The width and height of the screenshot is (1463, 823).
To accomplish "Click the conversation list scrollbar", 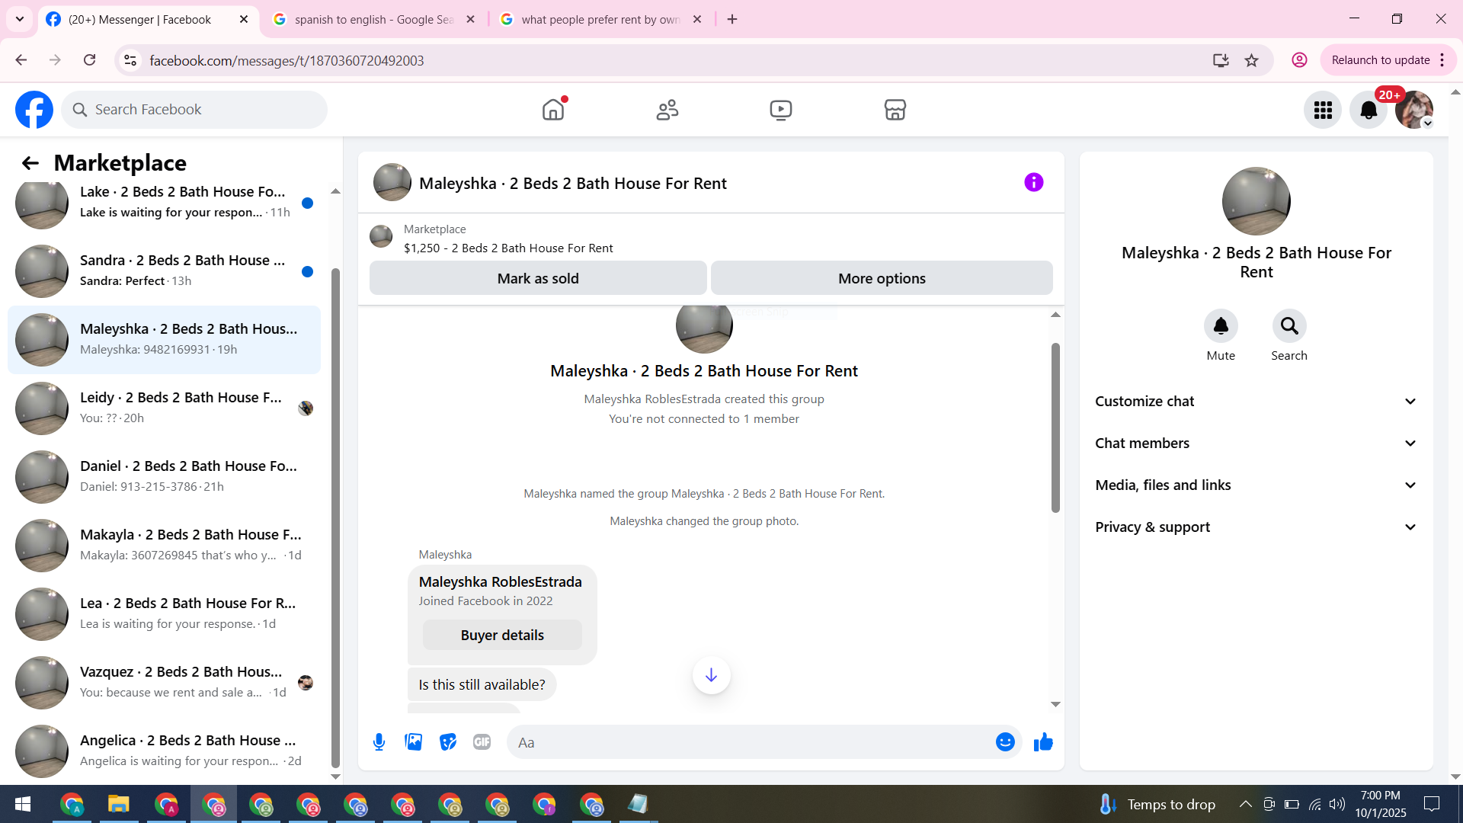I will [x=335, y=518].
